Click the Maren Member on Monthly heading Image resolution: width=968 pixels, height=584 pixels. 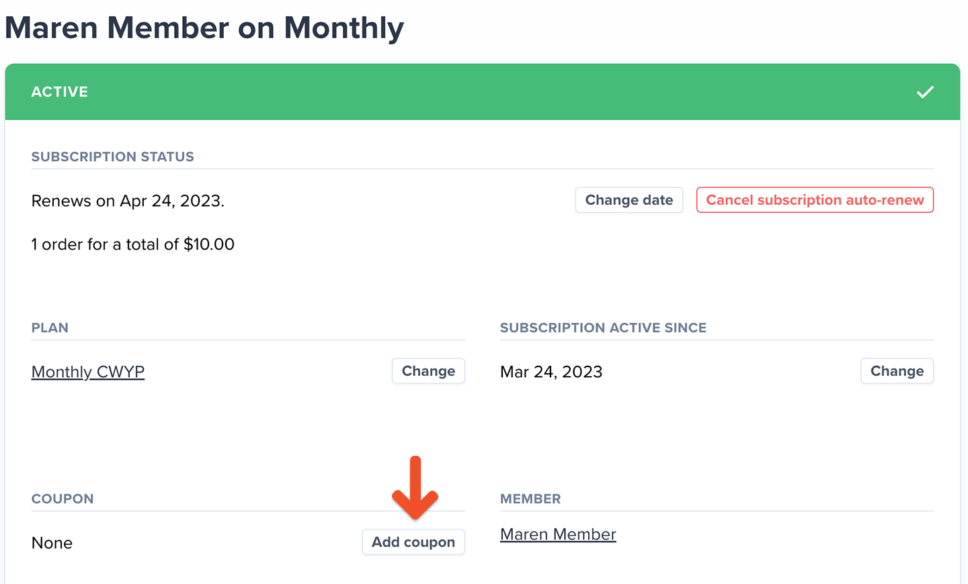pos(204,28)
